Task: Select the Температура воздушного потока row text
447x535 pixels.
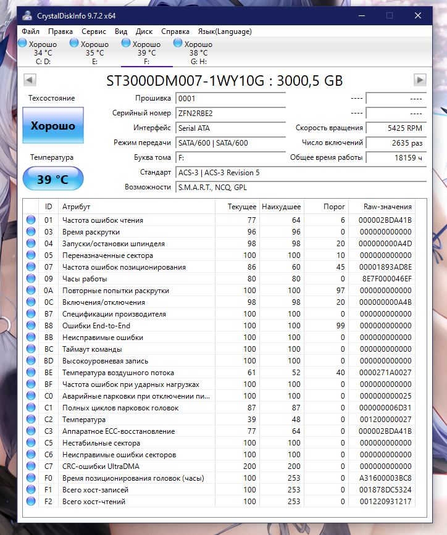Action: click(118, 373)
